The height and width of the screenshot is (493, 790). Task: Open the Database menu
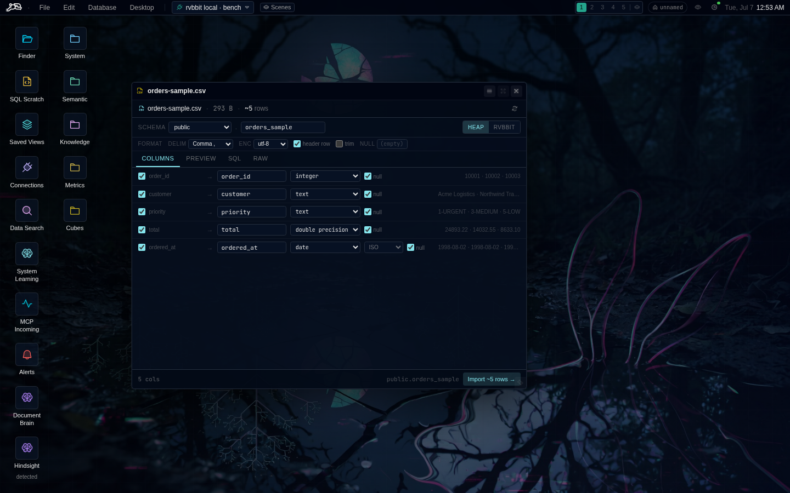102,7
